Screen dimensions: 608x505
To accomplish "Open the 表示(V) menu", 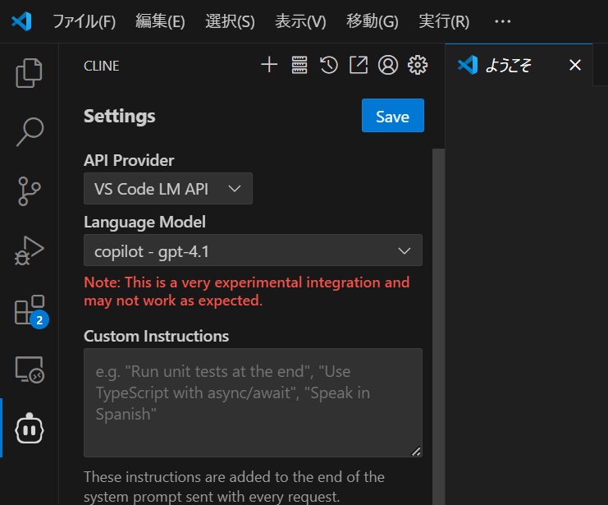I will tap(300, 21).
